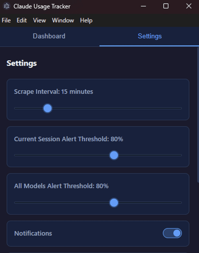
Task: Click the Scrape Interval: 15 minutes label
Action: point(53,91)
